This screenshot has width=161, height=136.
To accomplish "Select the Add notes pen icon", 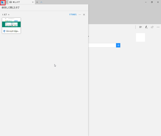I will pos(146,27).
